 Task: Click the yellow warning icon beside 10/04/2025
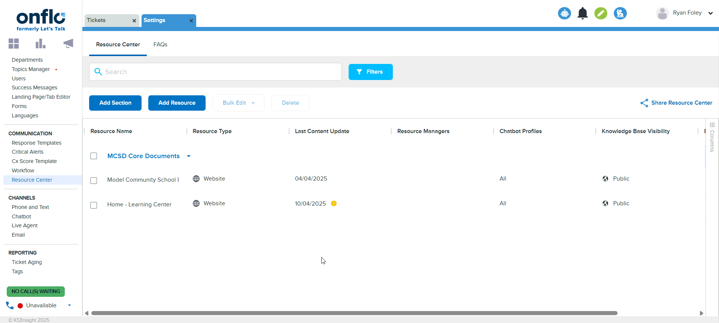tap(334, 203)
